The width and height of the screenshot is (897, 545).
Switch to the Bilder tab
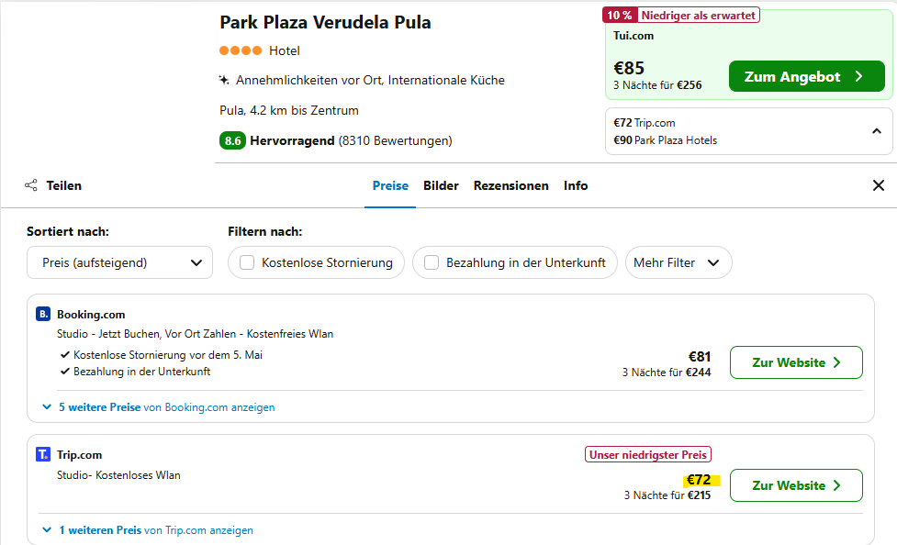click(x=441, y=186)
